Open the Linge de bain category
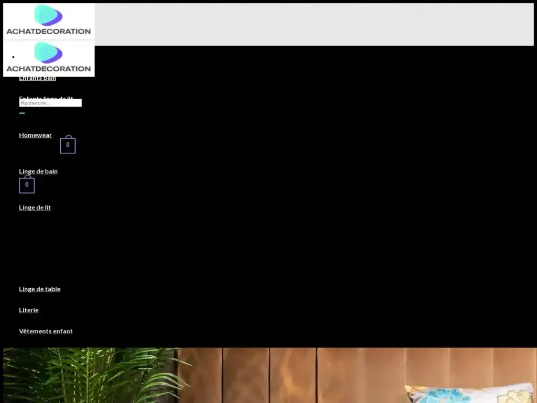 click(x=38, y=171)
